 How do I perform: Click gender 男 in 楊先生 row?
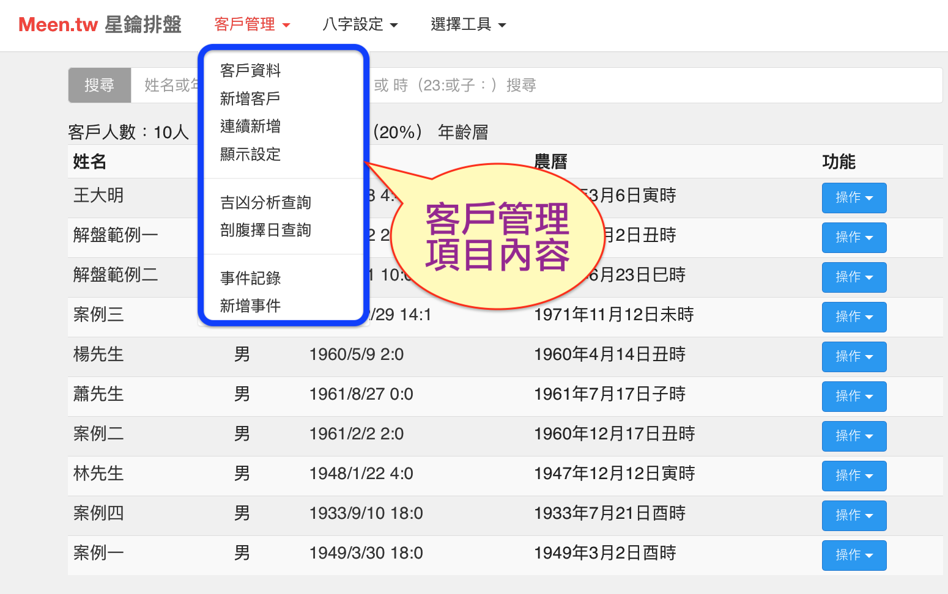(x=242, y=354)
